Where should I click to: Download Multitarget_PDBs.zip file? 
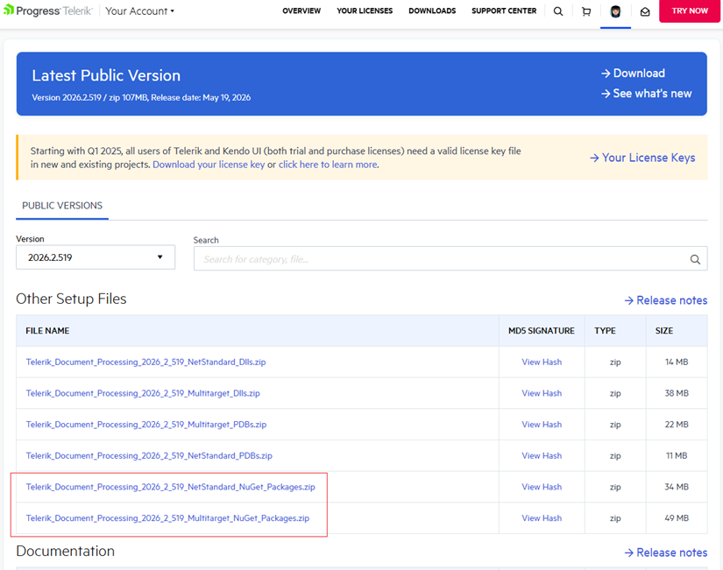(146, 425)
